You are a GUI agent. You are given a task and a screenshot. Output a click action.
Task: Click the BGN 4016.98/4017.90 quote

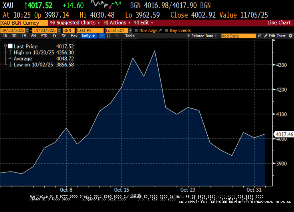(170, 5)
